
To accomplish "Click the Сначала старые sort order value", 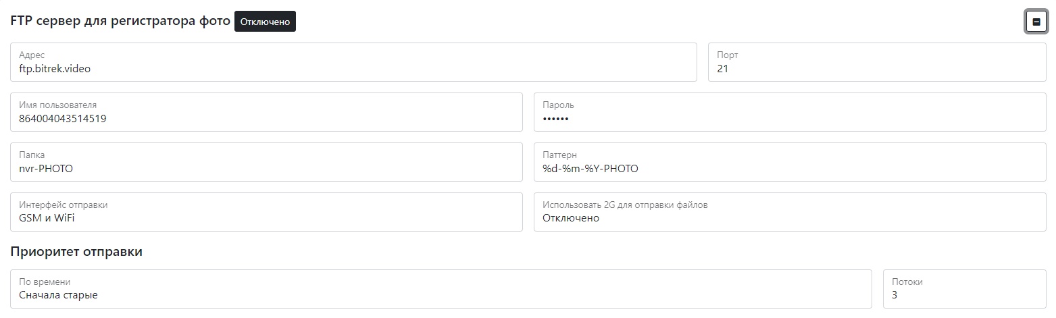I will [59, 295].
